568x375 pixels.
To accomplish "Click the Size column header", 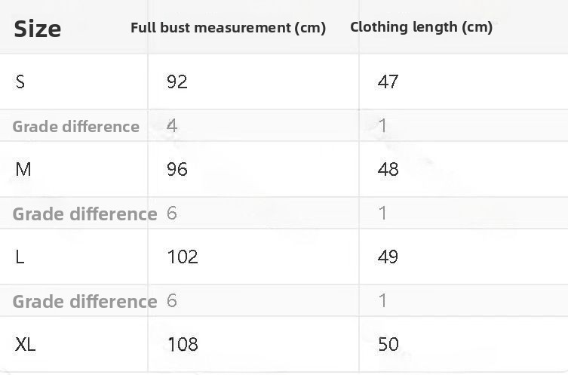I will pyautogui.click(x=38, y=29).
